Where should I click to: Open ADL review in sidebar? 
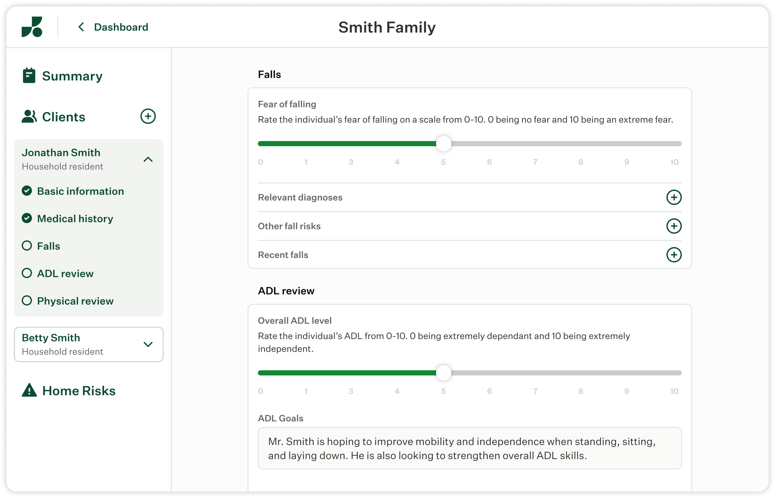point(65,274)
